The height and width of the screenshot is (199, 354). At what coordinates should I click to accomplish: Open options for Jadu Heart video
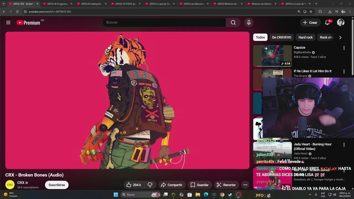(x=344, y=145)
